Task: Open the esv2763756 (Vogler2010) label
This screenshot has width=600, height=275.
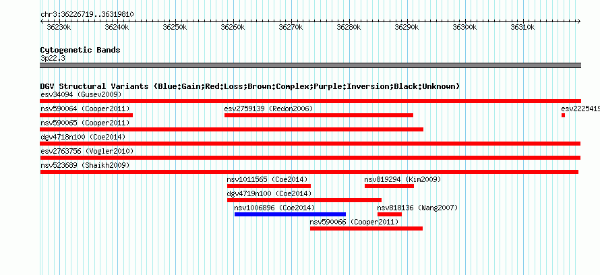Action: point(87,151)
